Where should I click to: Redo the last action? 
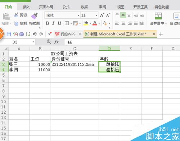pyautogui.click(x=41, y=34)
